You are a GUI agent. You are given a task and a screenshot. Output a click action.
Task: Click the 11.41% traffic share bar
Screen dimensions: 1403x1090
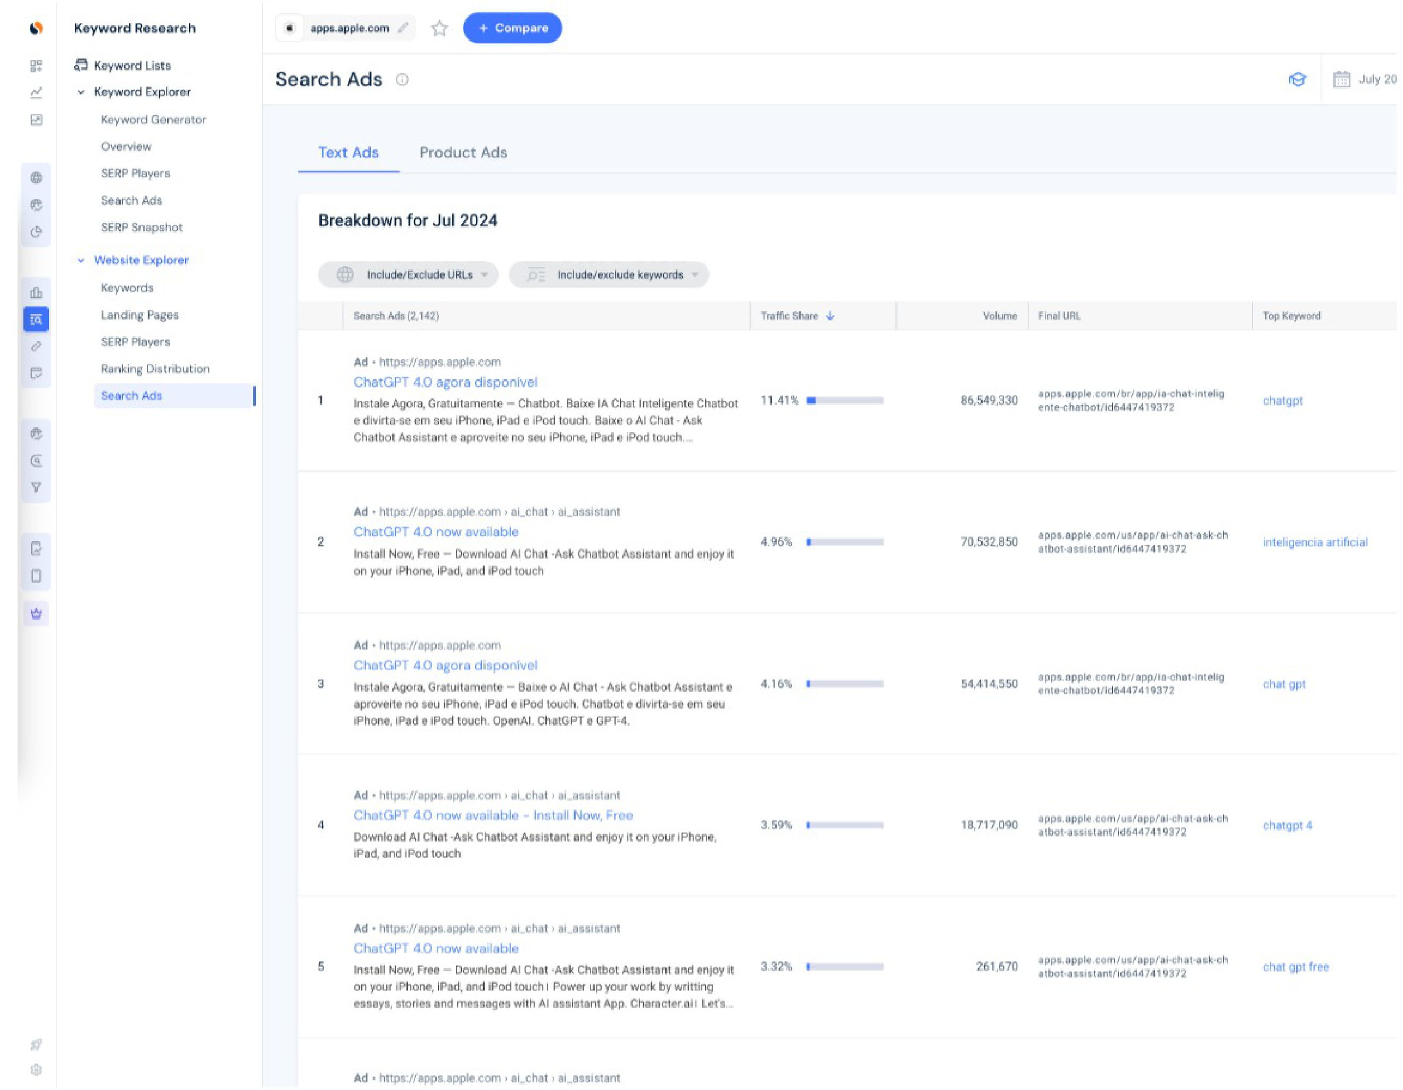pos(845,401)
